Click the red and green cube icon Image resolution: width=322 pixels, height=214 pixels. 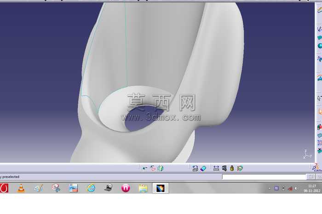click(x=320, y=127)
